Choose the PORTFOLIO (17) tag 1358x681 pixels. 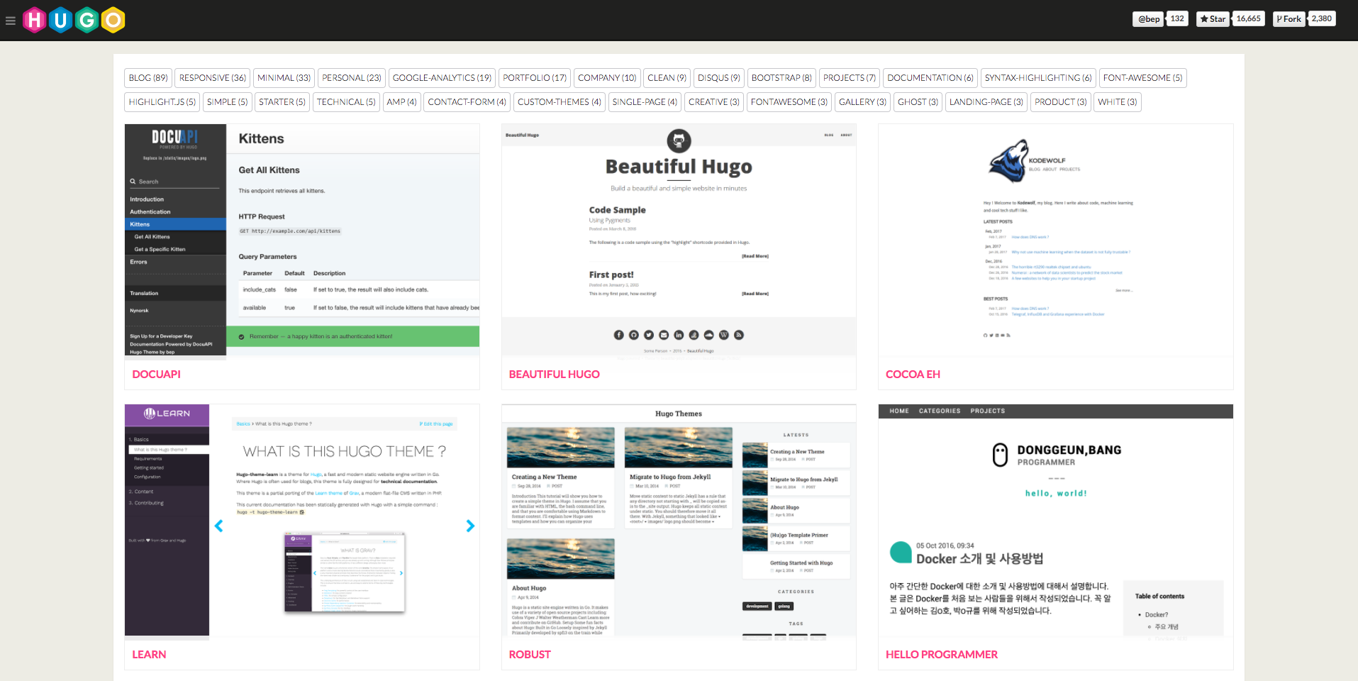(x=535, y=78)
